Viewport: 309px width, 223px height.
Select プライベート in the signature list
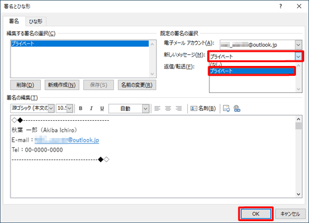[80, 44]
